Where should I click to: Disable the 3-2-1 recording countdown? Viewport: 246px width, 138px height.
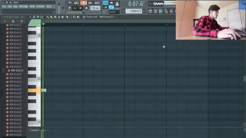(x=83, y=3)
